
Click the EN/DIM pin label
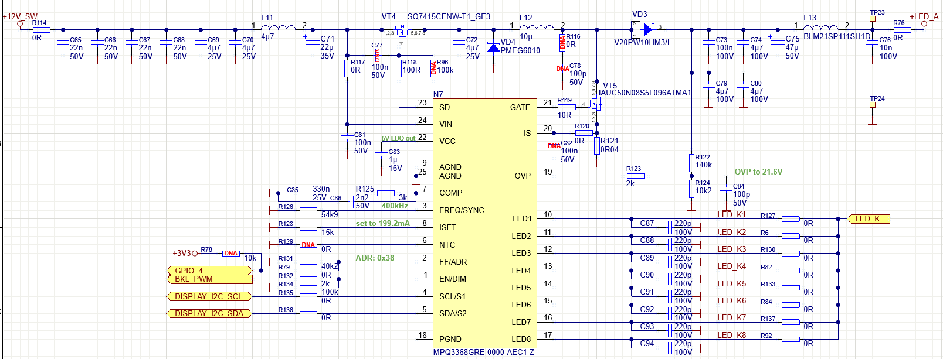click(453, 279)
